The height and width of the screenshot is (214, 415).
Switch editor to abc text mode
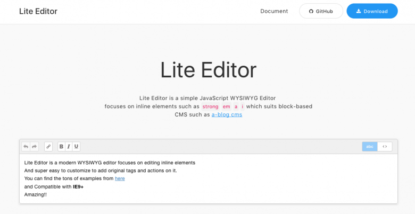[370, 147]
